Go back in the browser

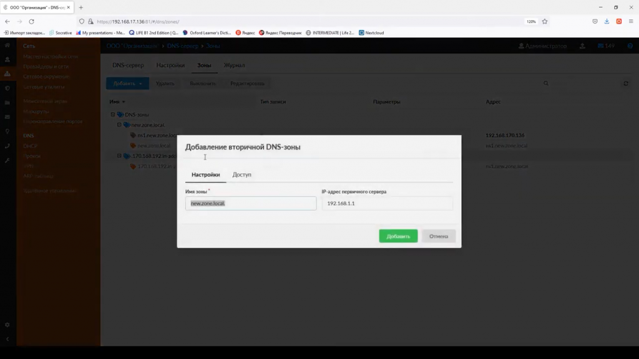tap(7, 22)
